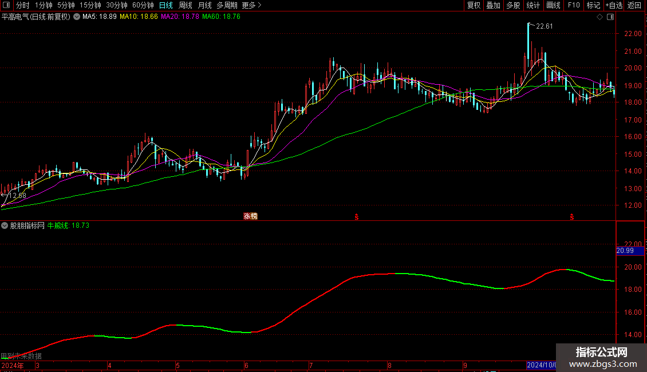Select the 5分钟 period

click(66, 5)
